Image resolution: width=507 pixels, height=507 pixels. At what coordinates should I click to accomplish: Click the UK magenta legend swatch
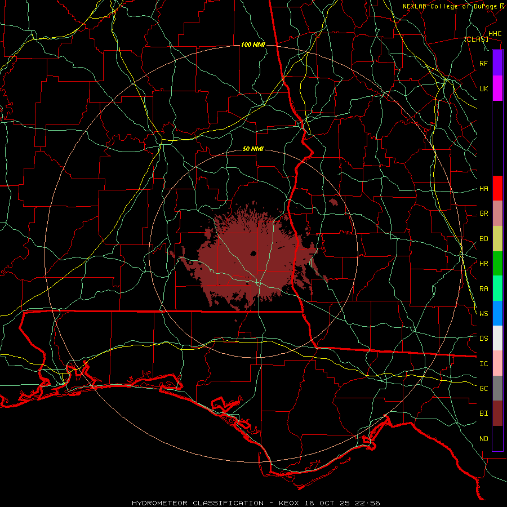pyautogui.click(x=497, y=88)
